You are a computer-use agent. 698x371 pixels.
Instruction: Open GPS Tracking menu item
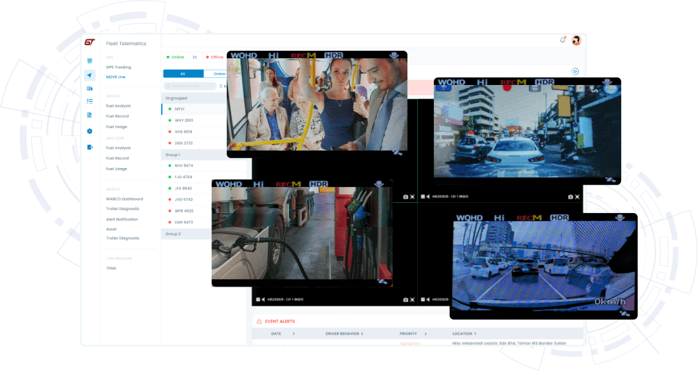pos(118,67)
